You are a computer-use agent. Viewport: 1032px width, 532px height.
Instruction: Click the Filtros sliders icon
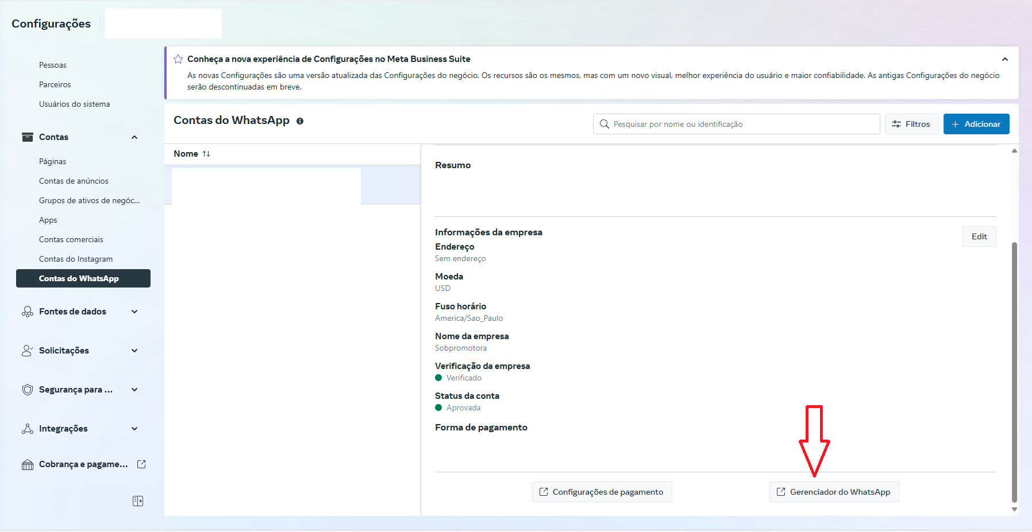(896, 124)
